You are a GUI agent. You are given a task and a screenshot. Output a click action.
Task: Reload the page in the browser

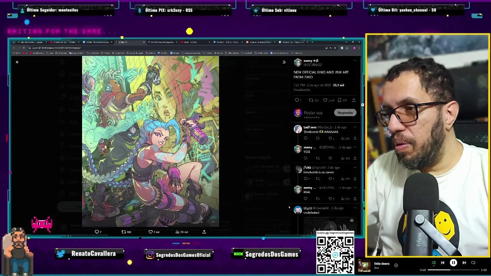tap(23, 48)
